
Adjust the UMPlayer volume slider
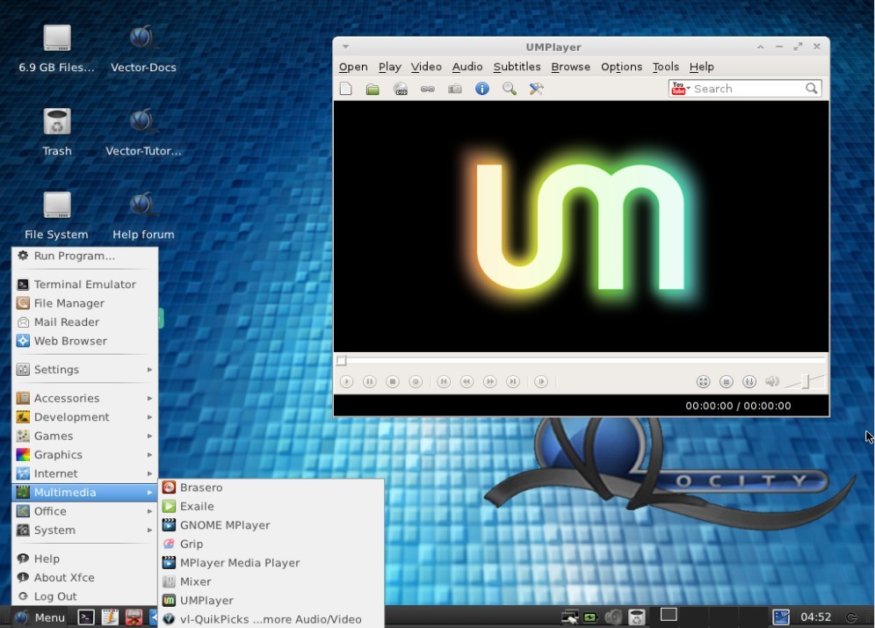point(804,381)
